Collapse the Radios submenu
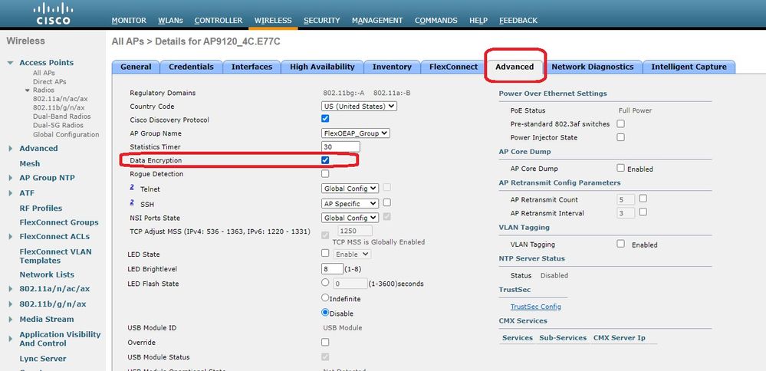The width and height of the screenshot is (766, 371). coord(28,90)
